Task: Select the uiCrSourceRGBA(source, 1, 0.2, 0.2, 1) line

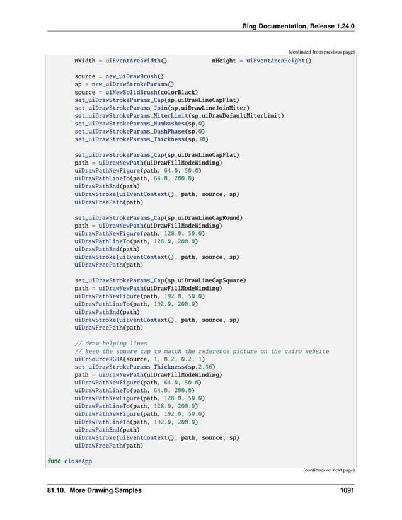Action: 140,359
